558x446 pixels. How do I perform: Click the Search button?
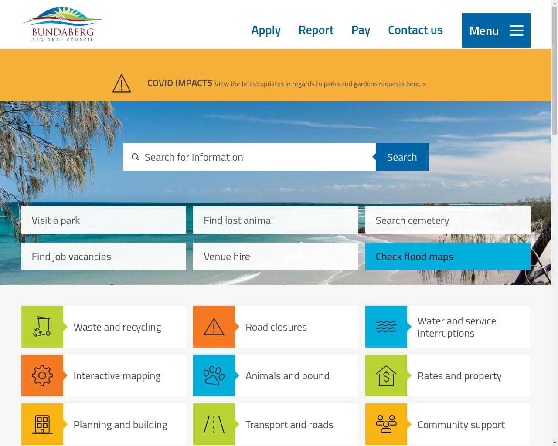(401, 157)
